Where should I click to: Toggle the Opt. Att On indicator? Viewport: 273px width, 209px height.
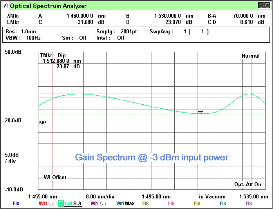248,184
